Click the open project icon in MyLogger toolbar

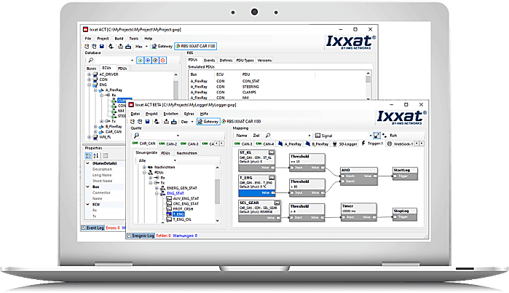tap(140, 122)
